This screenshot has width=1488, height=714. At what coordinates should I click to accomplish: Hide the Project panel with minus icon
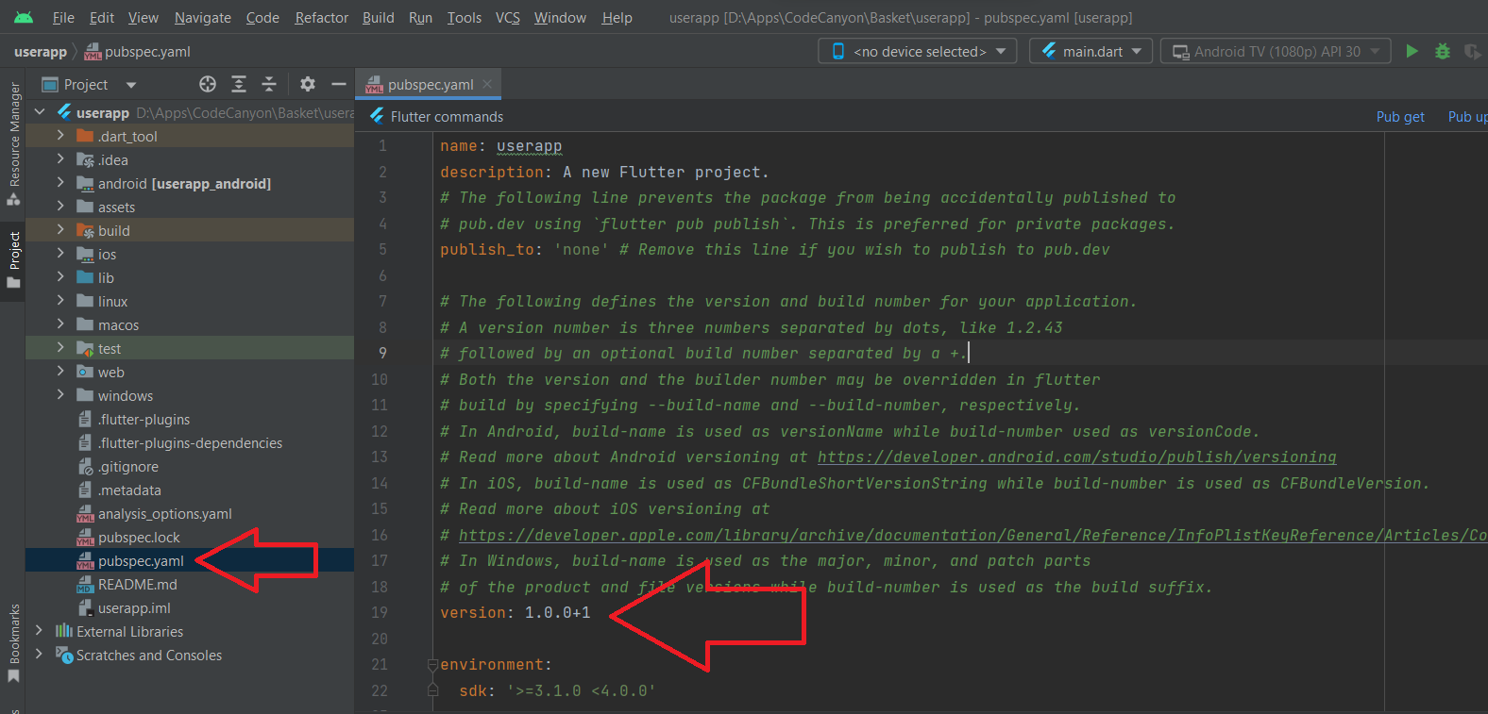tap(338, 84)
